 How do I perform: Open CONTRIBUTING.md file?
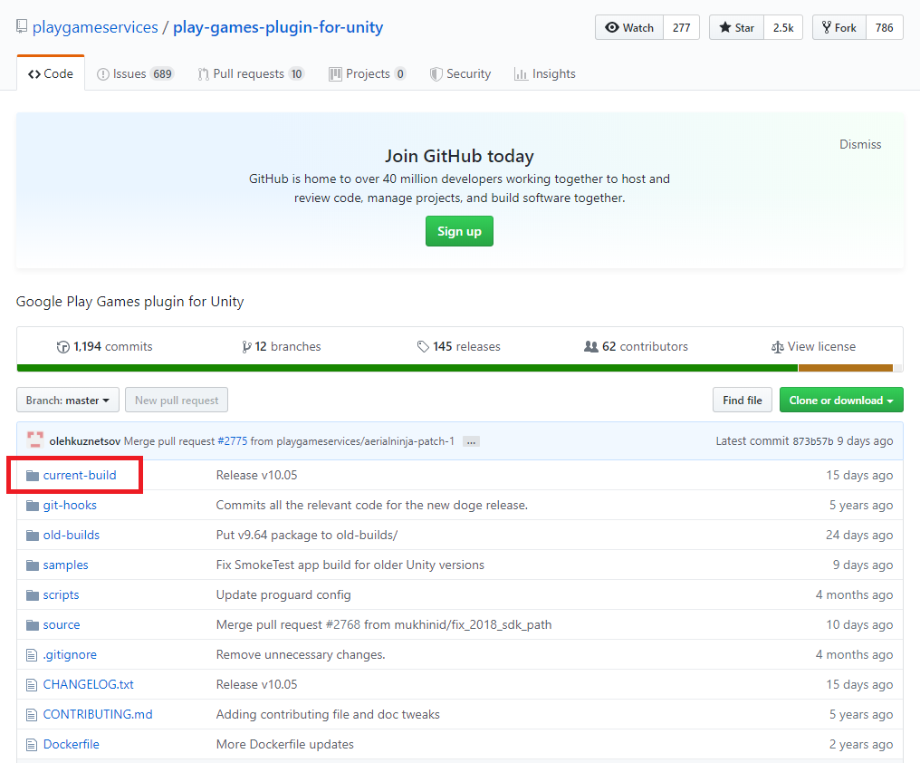pyautogui.click(x=98, y=715)
